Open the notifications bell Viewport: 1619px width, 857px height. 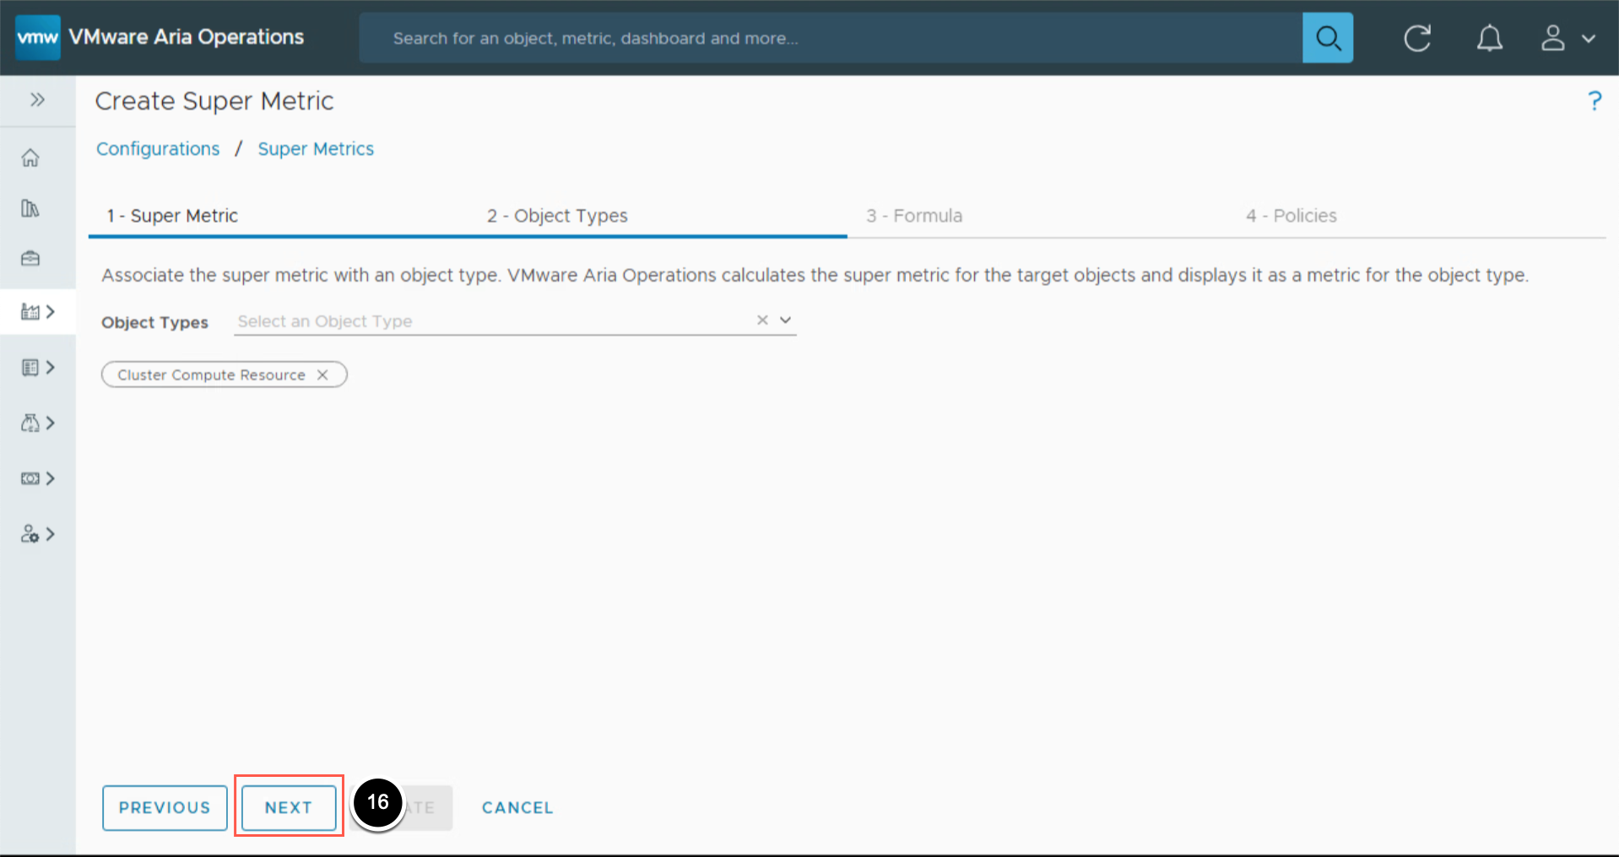click(1489, 38)
